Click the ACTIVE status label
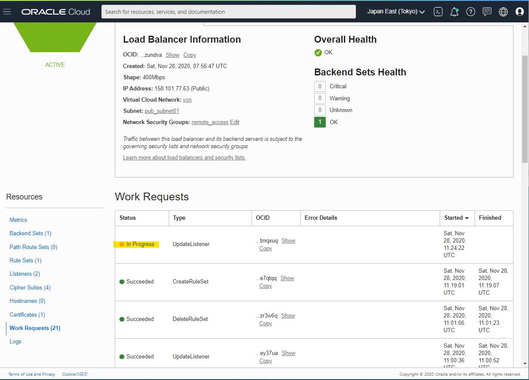Viewport: 529px width, 380px height. coord(55,65)
